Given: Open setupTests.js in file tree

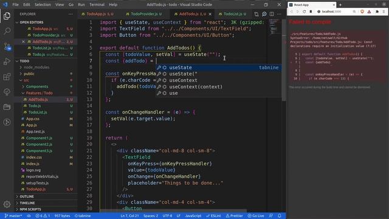Looking at the screenshot, I should [37, 183].
